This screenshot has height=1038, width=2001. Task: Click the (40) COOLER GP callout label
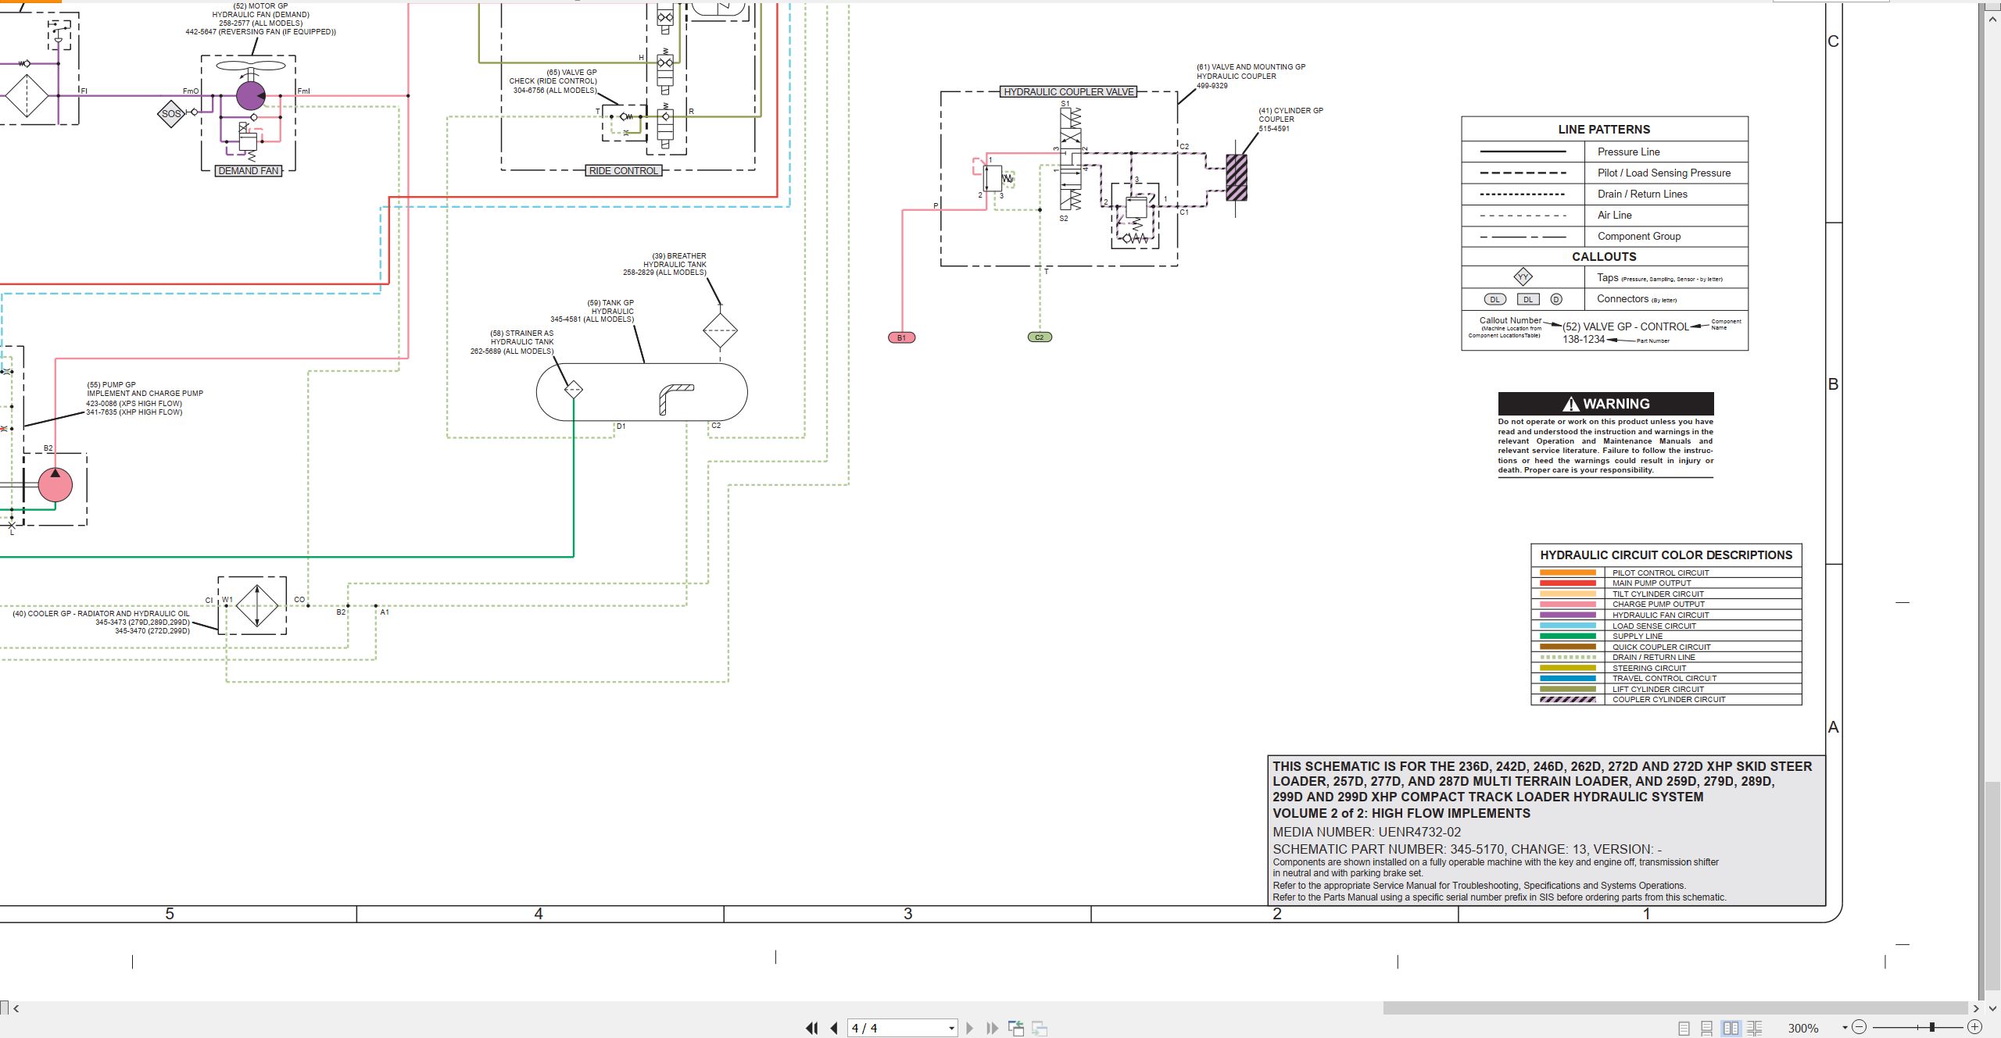click(x=101, y=614)
